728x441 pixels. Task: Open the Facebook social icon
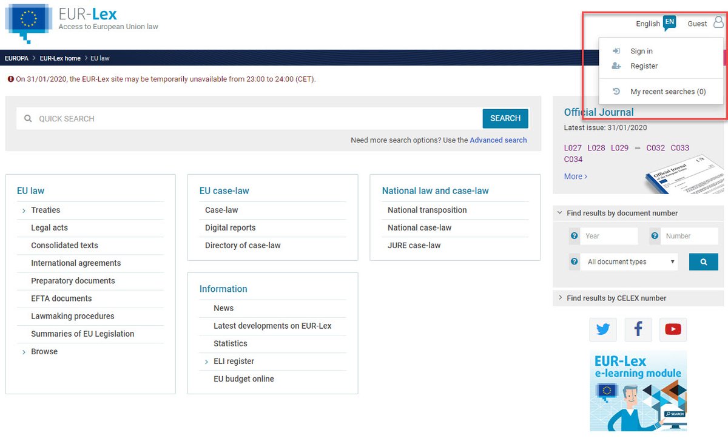click(638, 329)
